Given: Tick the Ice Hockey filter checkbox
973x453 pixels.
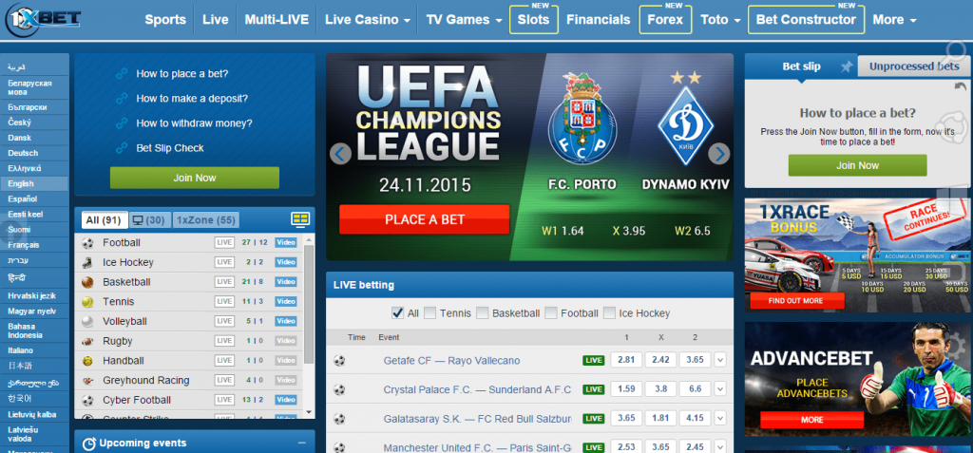Looking at the screenshot, I should [x=609, y=312].
